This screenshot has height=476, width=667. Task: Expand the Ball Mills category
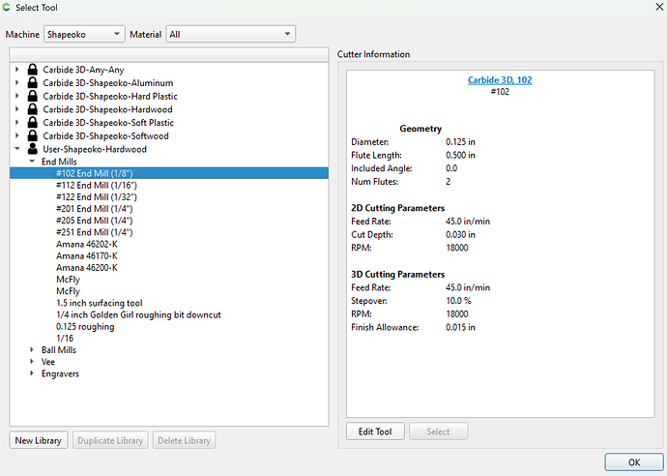(x=32, y=349)
